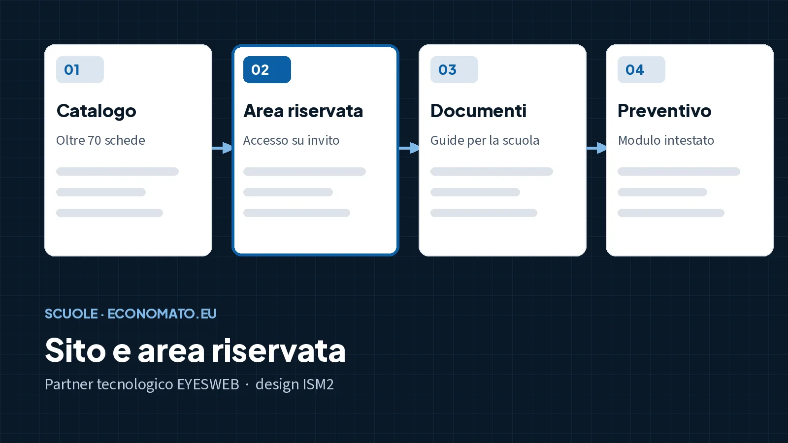Screen dimensions: 788x443
Task: Click the SCUOLE · ECONOMATO.EU label
Action: coord(131,314)
